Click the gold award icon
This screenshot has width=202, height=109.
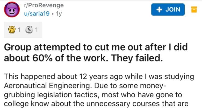tap(11, 30)
